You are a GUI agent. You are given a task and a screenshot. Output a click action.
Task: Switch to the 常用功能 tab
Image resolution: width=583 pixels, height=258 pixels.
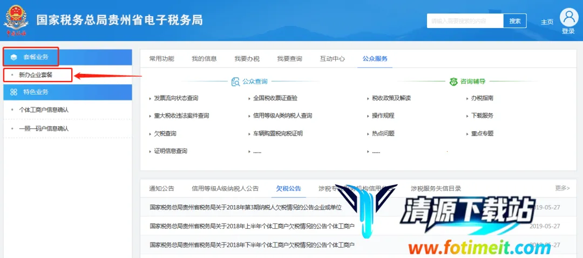162,59
